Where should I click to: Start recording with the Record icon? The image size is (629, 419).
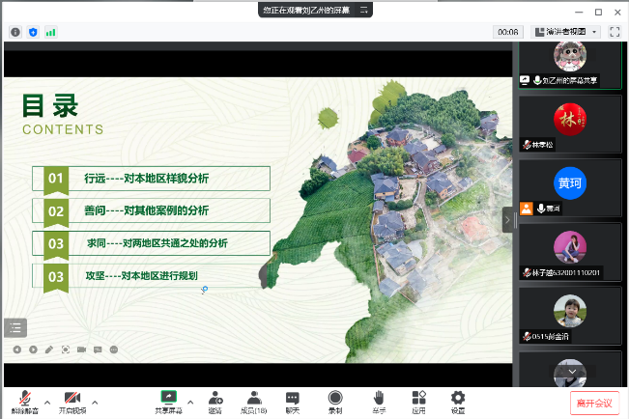coord(334,397)
